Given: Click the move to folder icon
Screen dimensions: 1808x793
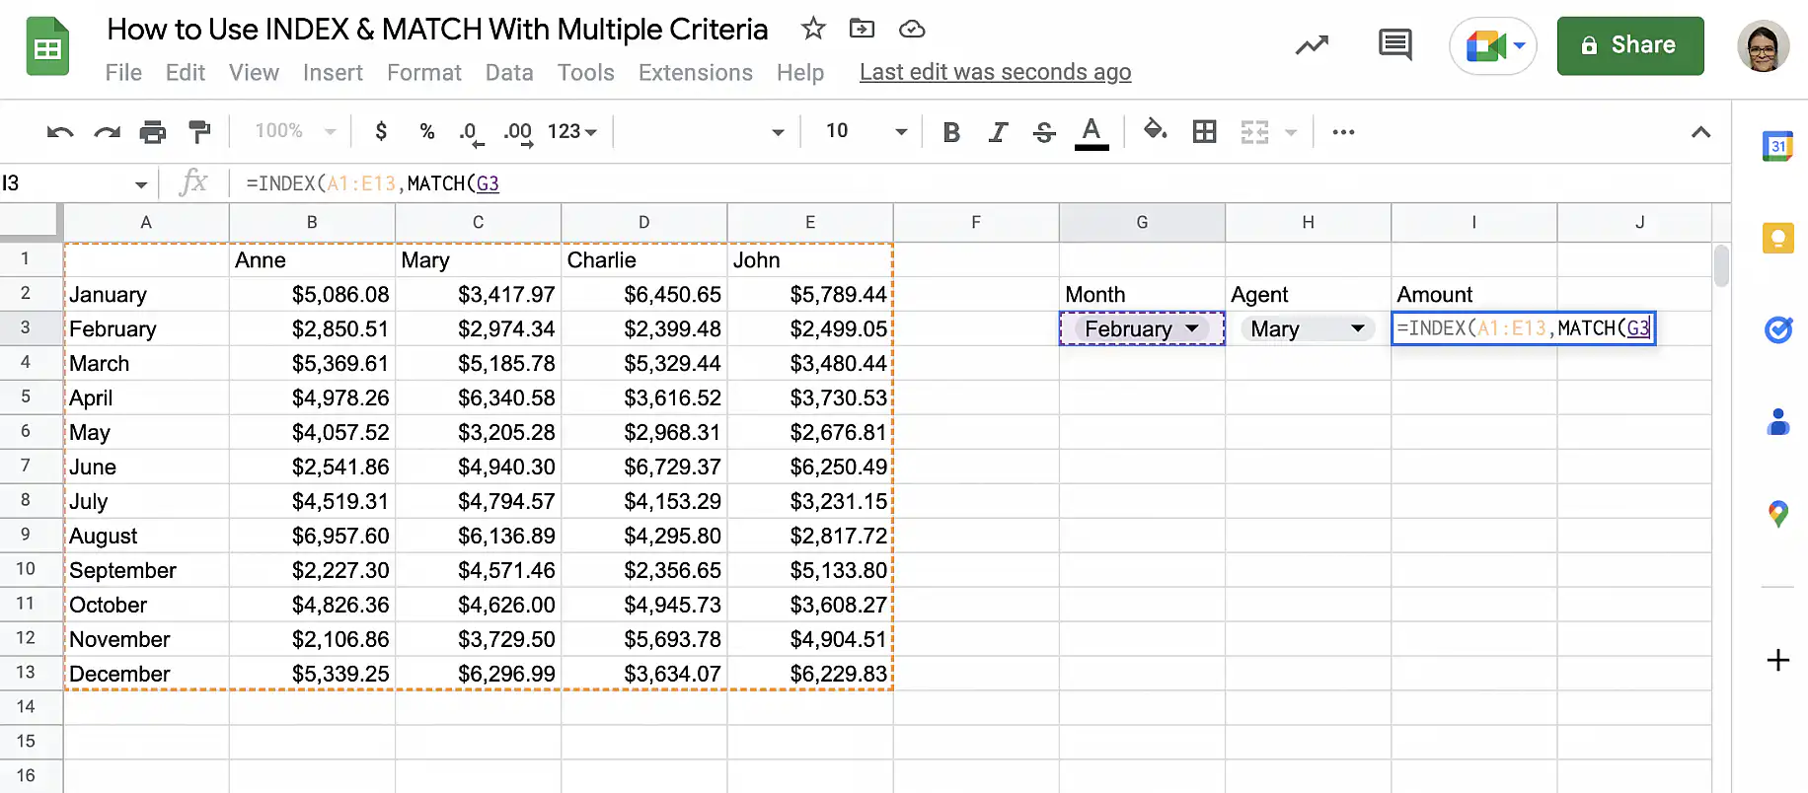Looking at the screenshot, I should [x=862, y=29].
